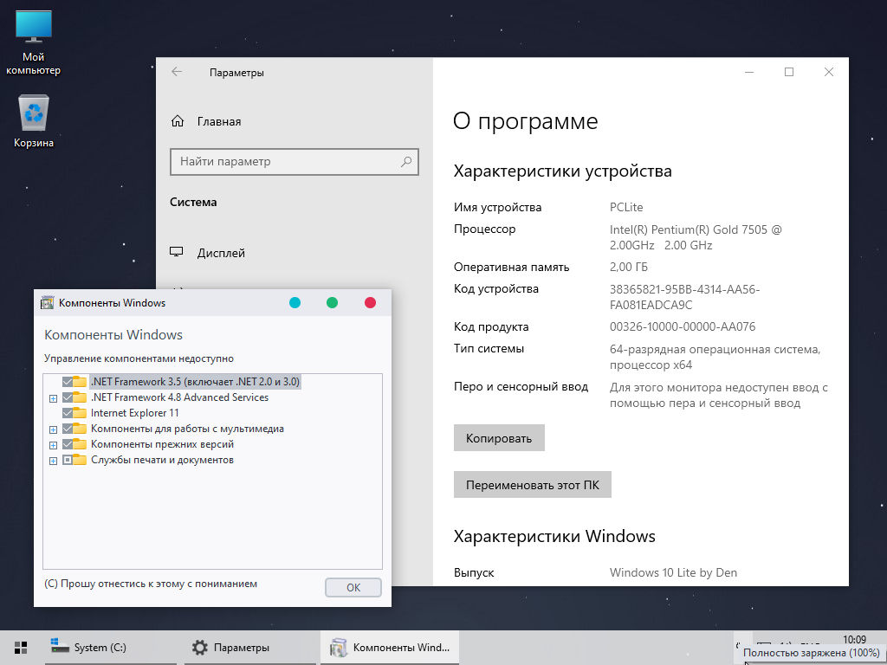The image size is (887, 665).
Task: Select Компоненты для работы с мультимедиа row
Action: (187, 429)
